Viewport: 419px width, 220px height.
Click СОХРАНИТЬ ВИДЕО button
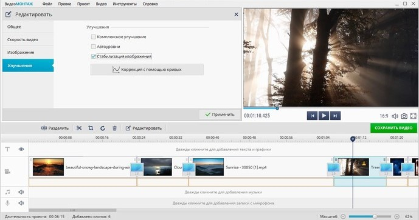[393, 128]
